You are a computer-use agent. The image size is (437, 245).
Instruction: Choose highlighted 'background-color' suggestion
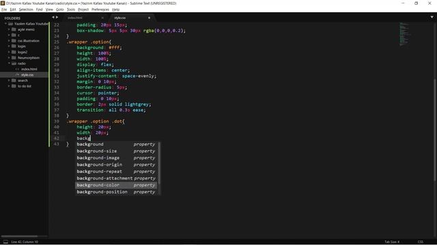point(116,185)
